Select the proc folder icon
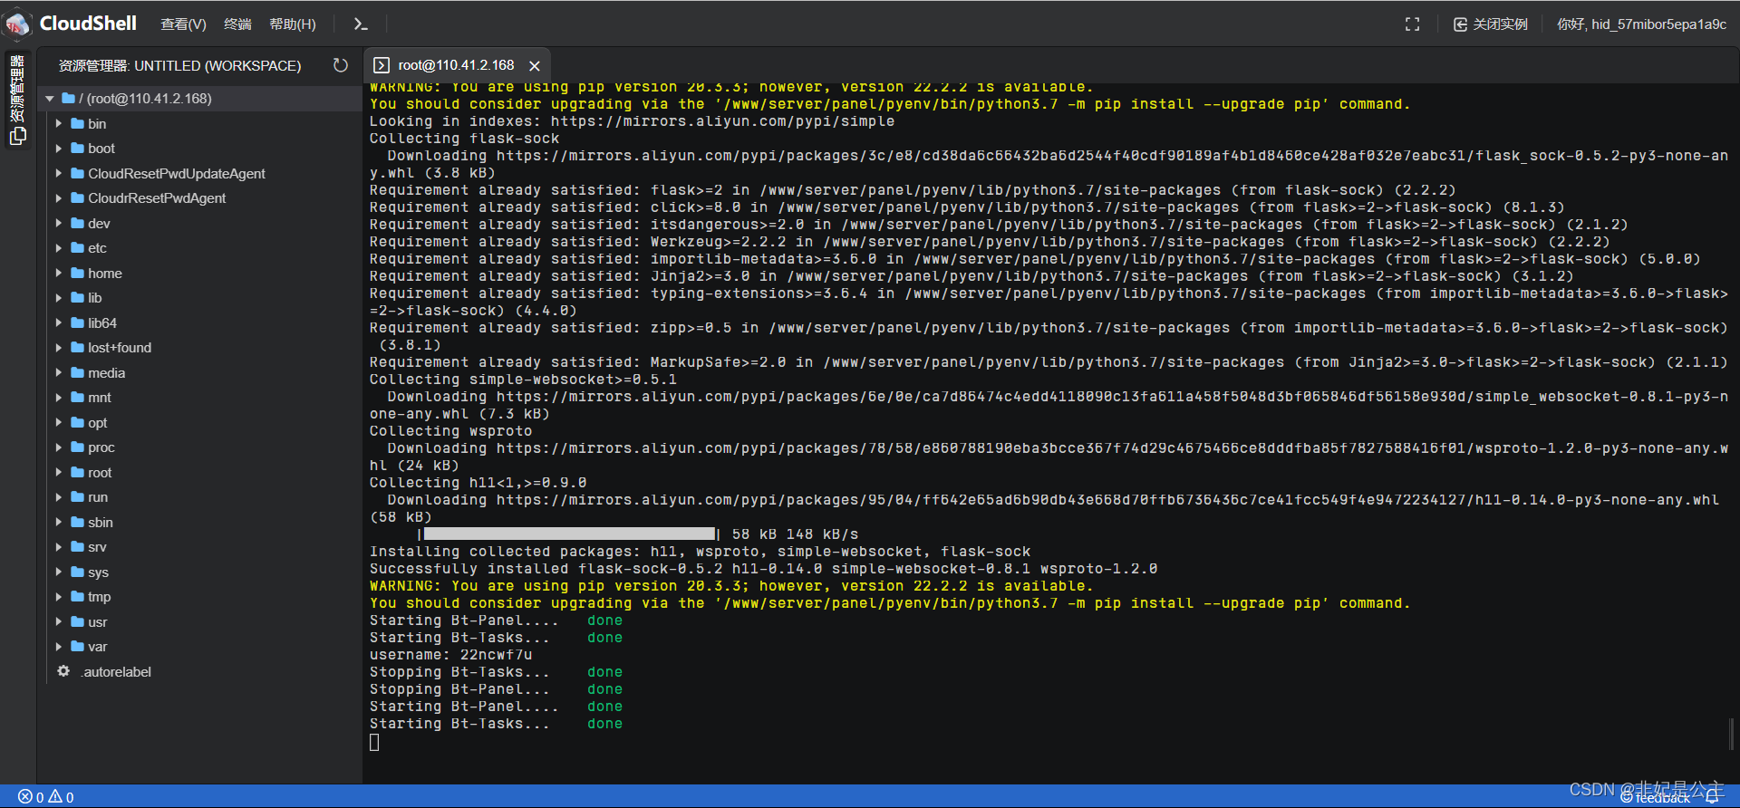 pyautogui.click(x=78, y=447)
